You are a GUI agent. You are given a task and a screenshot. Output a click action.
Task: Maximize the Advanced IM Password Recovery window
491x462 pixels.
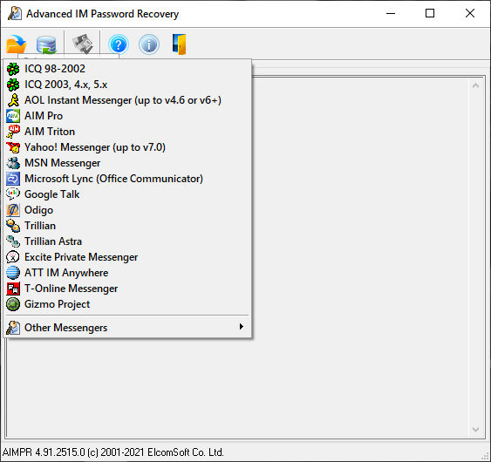[430, 13]
